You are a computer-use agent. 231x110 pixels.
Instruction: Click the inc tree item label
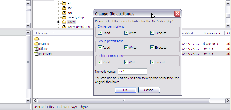click(70, 8)
